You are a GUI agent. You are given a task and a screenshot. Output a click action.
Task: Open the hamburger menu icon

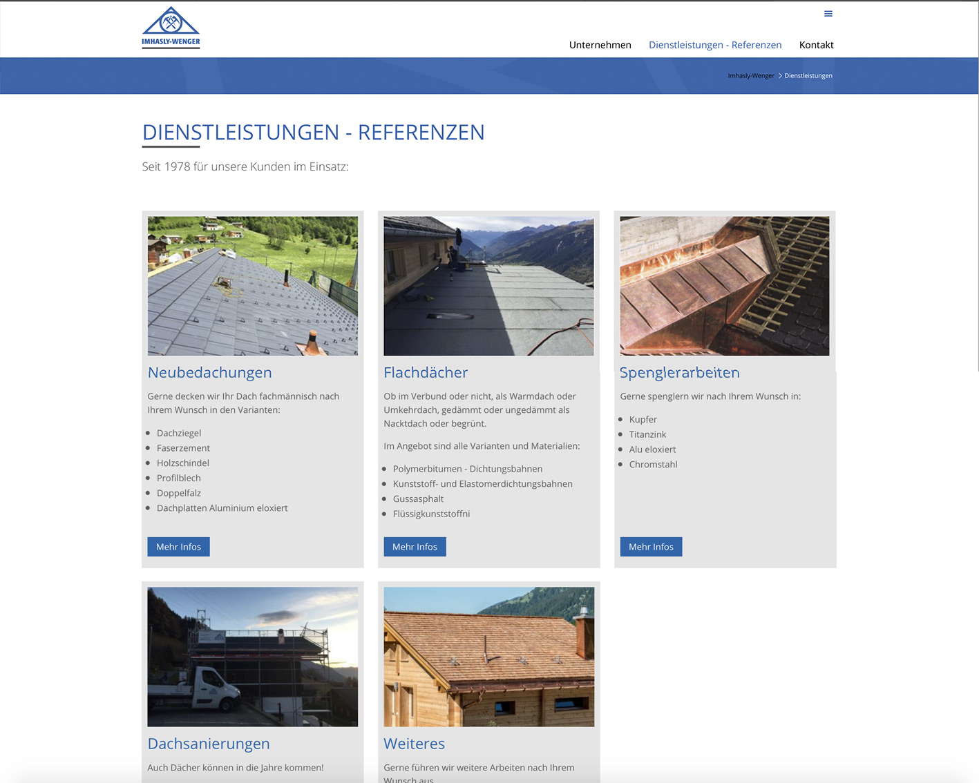(x=828, y=14)
